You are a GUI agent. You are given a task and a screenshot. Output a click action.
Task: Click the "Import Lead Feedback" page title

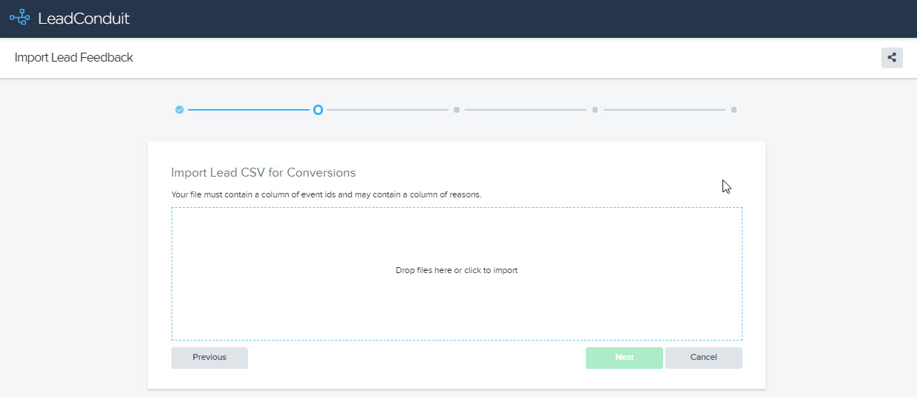click(x=74, y=58)
